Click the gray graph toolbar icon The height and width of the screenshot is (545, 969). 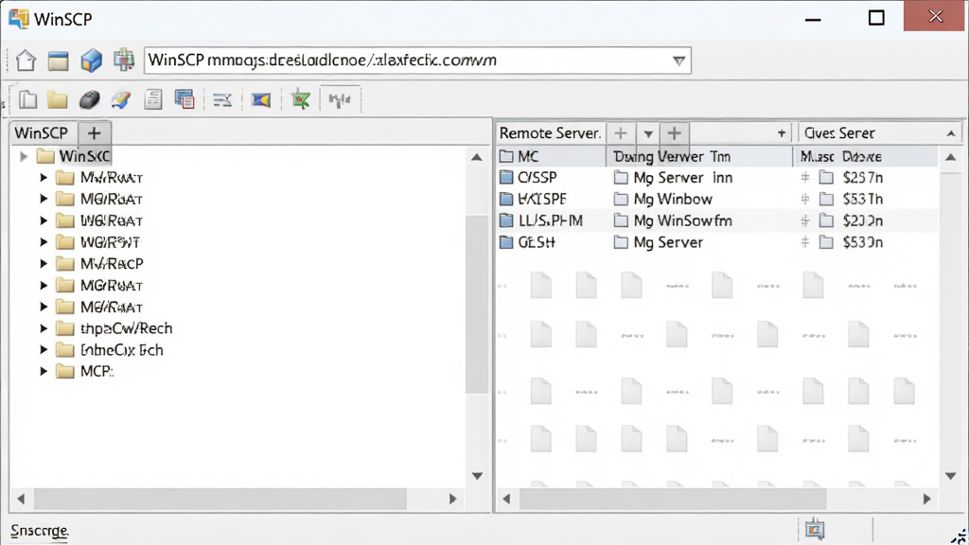[x=340, y=99]
